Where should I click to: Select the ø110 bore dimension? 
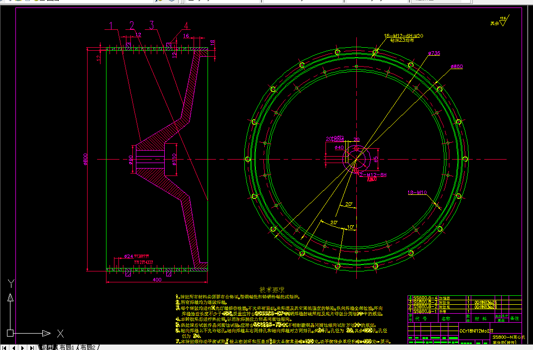tap(174, 159)
